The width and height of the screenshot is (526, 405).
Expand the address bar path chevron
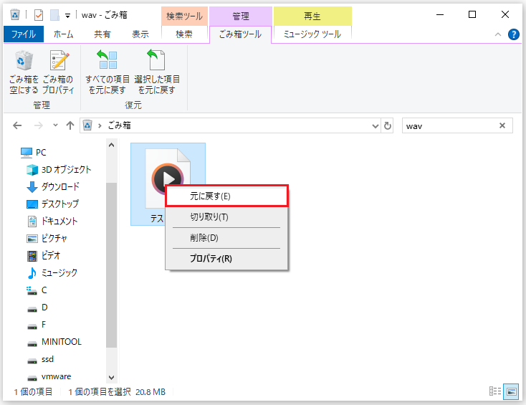(x=100, y=126)
